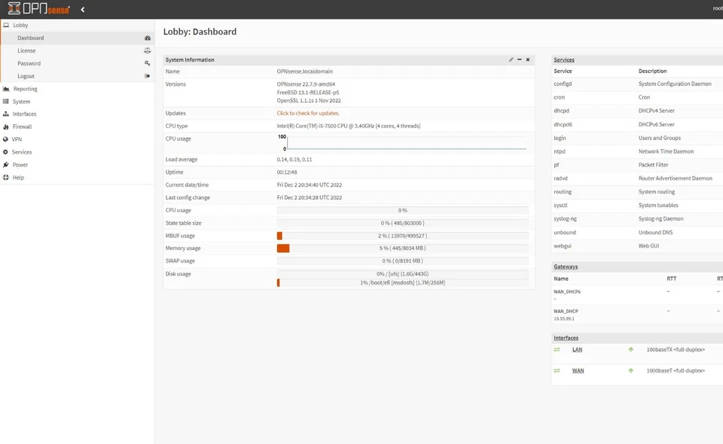Click the LAN interface traffic arrows icon
This screenshot has width=723, height=444.
(557, 350)
